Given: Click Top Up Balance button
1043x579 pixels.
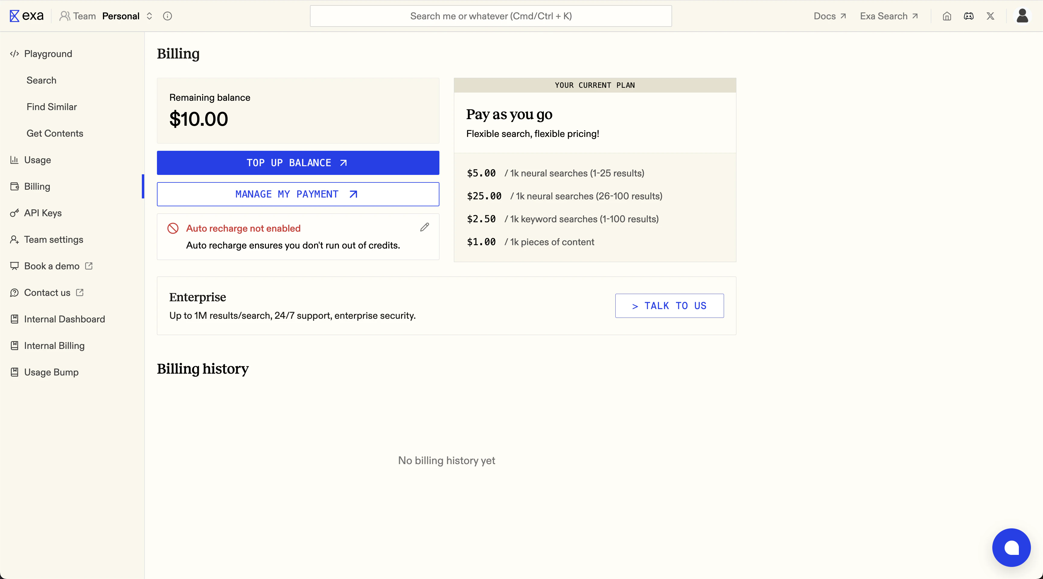Looking at the screenshot, I should click(x=298, y=163).
